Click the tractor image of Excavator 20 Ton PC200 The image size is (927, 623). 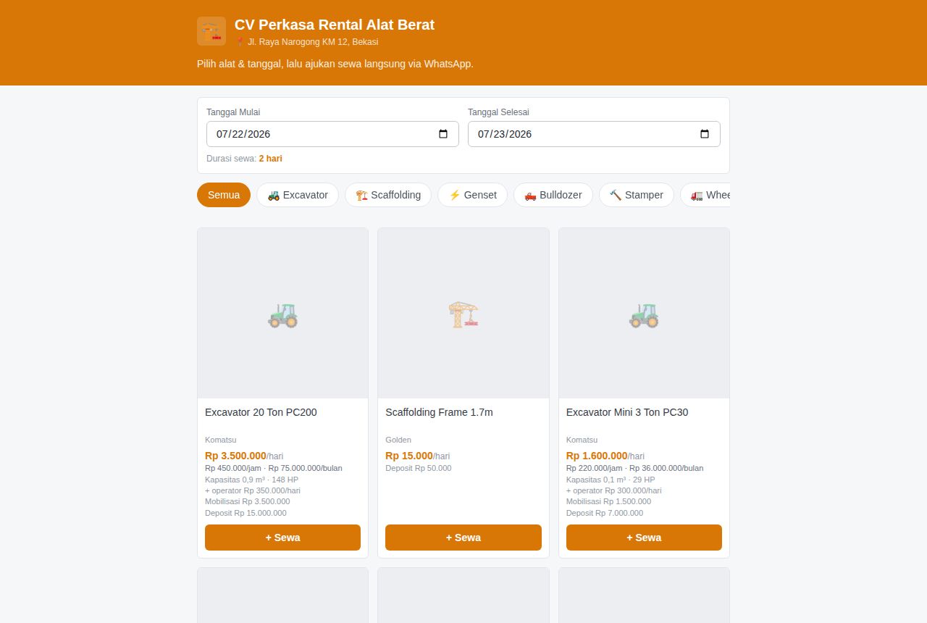282,315
